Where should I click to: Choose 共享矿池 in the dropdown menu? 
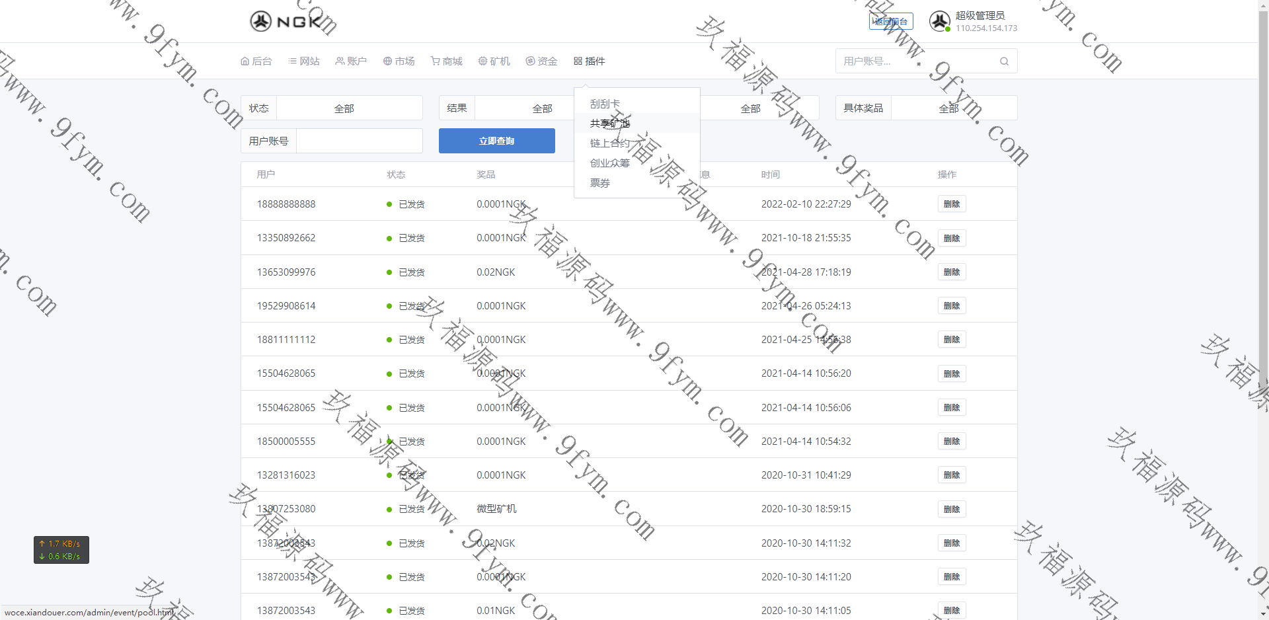coord(609,124)
